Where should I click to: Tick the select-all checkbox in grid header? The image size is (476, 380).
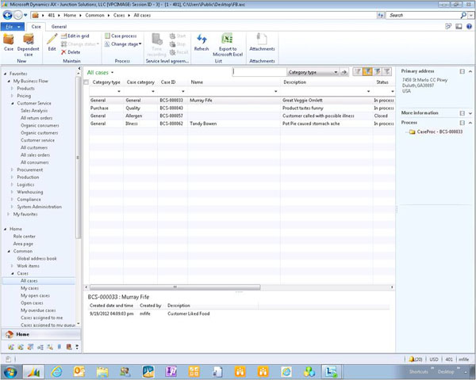86,82
